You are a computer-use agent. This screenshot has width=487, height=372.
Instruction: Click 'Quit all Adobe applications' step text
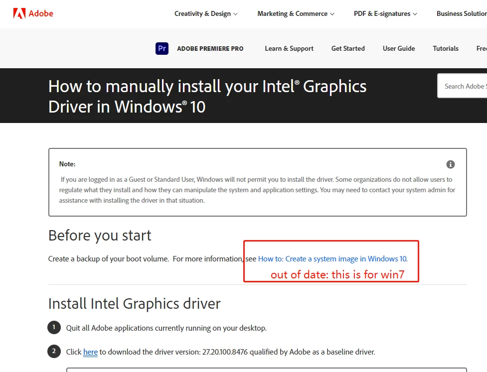coord(166,328)
